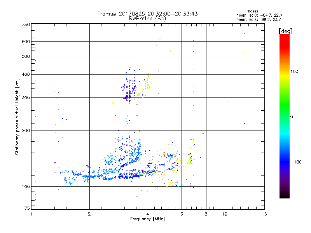Click the colorbar label '-100'
Image resolution: width=311 pixels, height=233 pixels.
(296, 162)
